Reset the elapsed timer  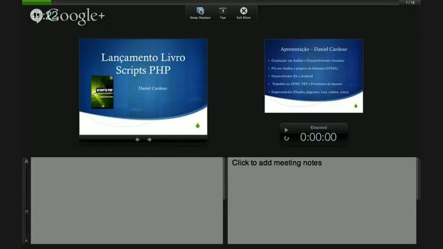[x=287, y=138]
